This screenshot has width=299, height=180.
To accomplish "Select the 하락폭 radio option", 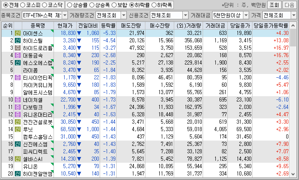I will coord(154,5).
